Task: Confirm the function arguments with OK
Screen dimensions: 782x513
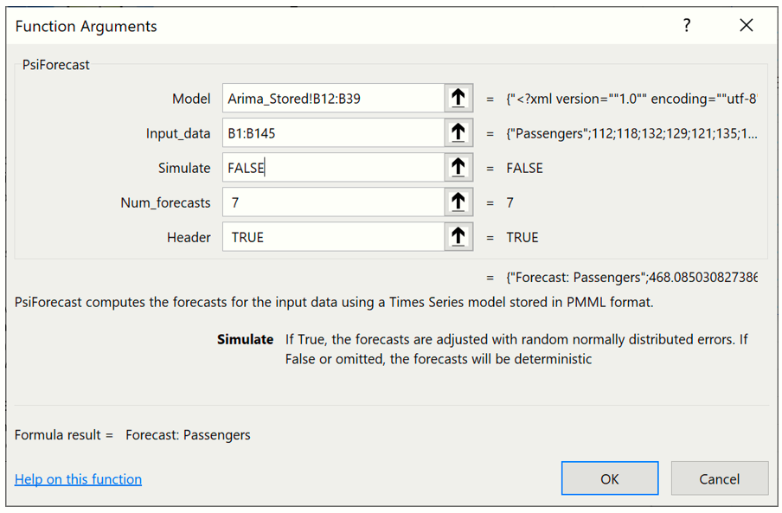Action: coord(610,478)
